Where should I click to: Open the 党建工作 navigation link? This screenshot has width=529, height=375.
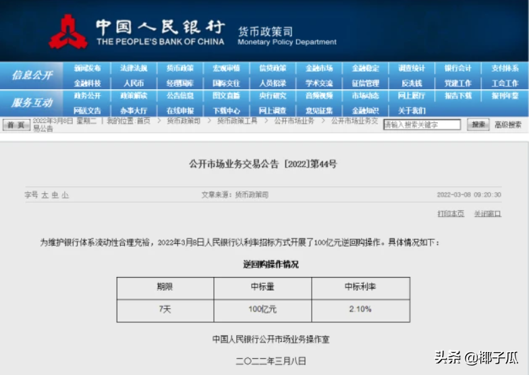[x=457, y=83]
